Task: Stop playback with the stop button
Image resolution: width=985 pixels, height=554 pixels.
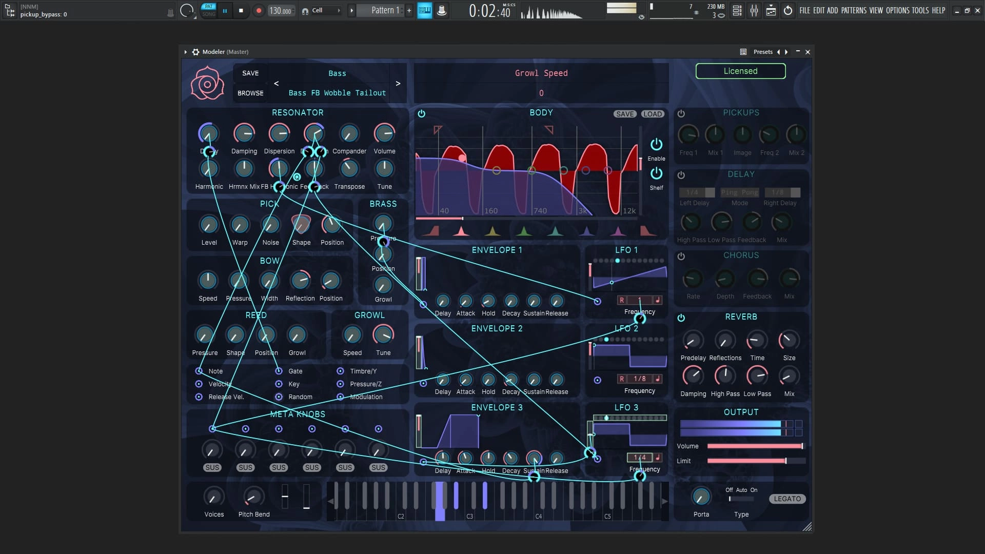Action: [241, 10]
